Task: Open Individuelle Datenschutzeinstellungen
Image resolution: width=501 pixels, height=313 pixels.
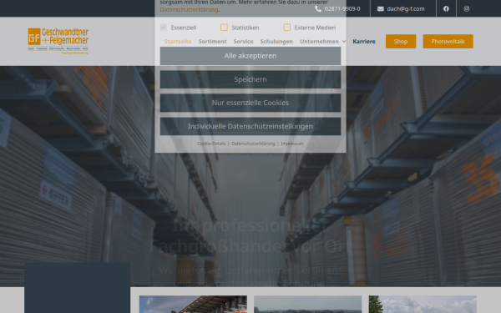Action: click(250, 126)
